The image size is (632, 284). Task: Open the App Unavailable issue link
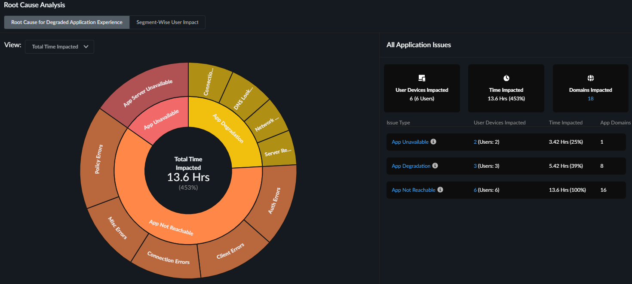click(410, 142)
